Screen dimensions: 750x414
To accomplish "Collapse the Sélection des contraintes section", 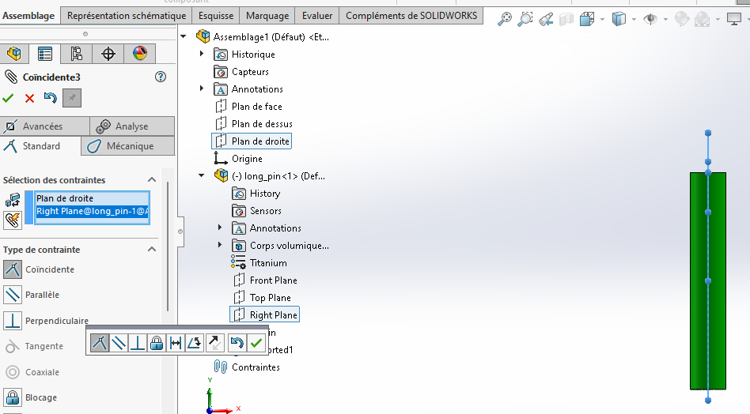I will coord(153,180).
